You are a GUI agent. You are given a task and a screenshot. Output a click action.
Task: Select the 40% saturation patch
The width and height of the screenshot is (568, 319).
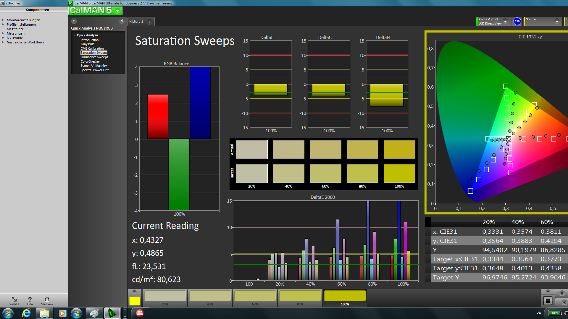point(210,298)
